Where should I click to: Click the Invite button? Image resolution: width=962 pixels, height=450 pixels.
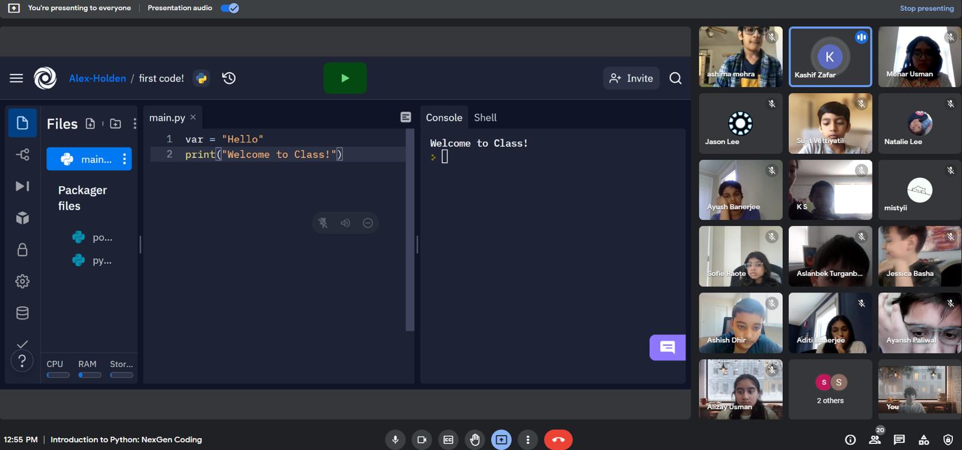[x=631, y=78]
